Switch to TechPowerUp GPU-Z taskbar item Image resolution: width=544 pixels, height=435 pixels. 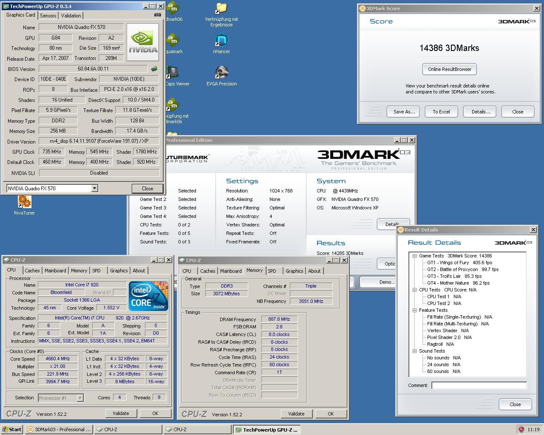coord(266,429)
